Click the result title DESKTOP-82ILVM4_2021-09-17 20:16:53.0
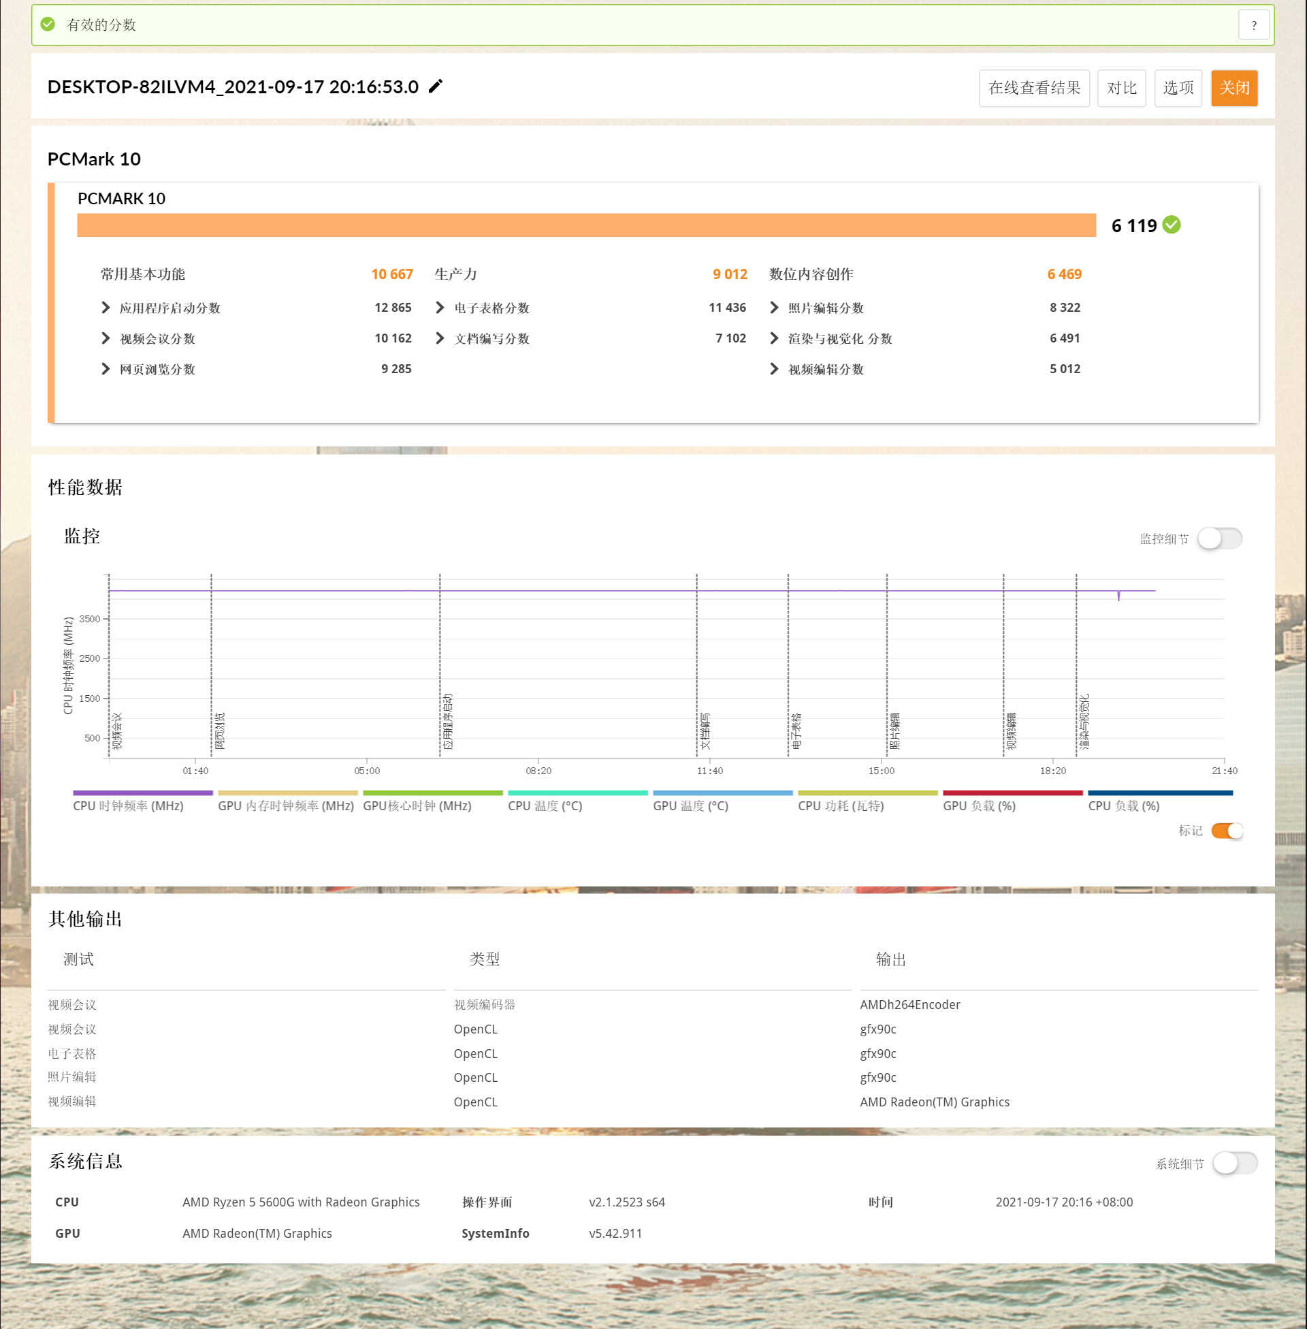This screenshot has height=1329, width=1307. [x=233, y=87]
